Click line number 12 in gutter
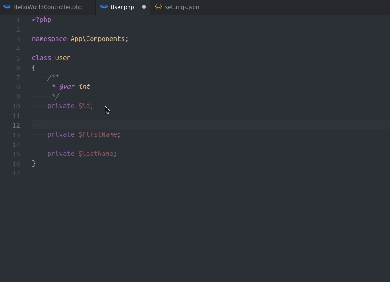 (x=16, y=125)
